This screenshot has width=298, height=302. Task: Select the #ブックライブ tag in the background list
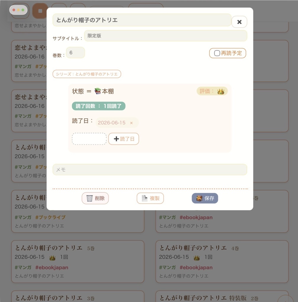tap(50, 217)
